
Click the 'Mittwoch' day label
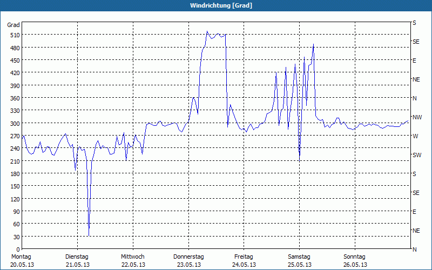point(132,257)
